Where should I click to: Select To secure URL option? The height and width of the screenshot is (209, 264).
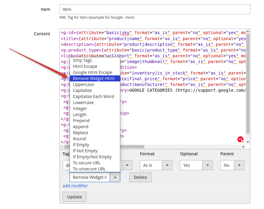(x=95, y=163)
